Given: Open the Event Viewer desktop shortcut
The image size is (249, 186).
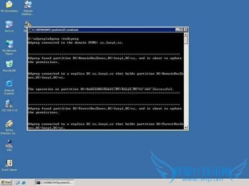Looking at the screenshot, I should point(9,165).
